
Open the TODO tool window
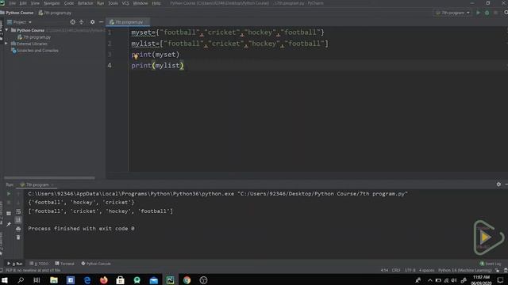[x=39, y=264]
